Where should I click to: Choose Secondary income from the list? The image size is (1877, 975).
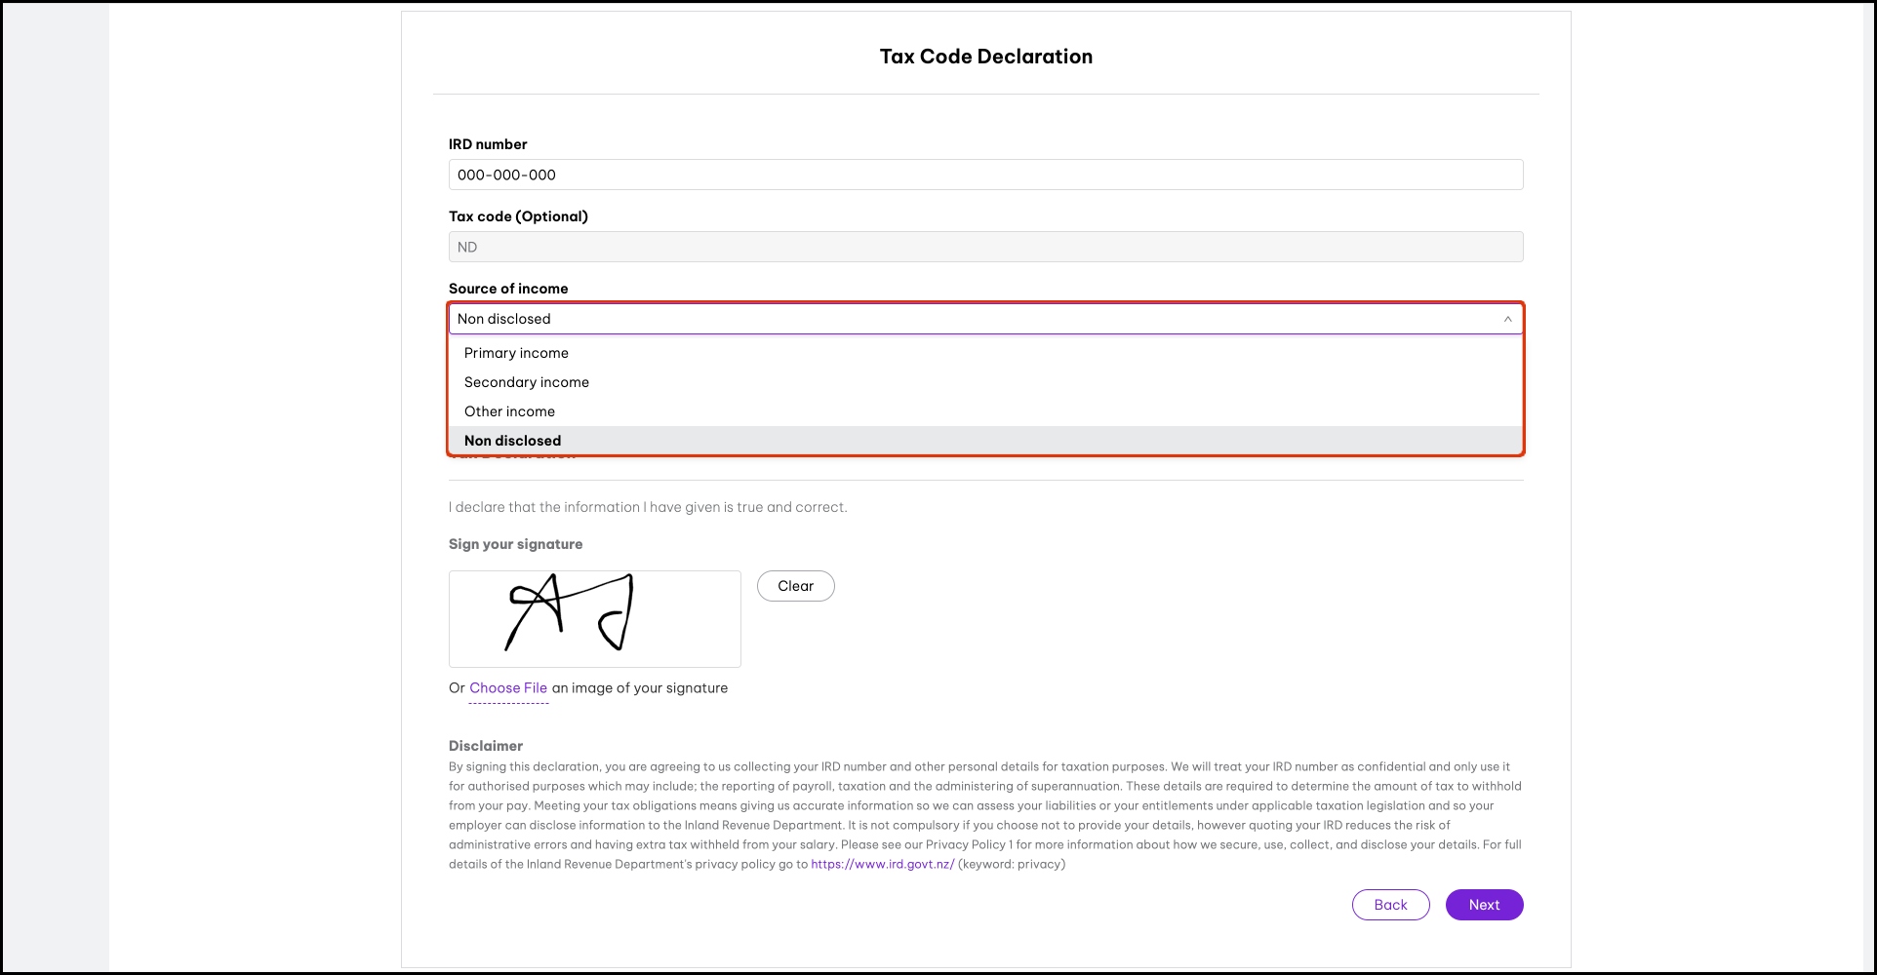[x=527, y=382]
